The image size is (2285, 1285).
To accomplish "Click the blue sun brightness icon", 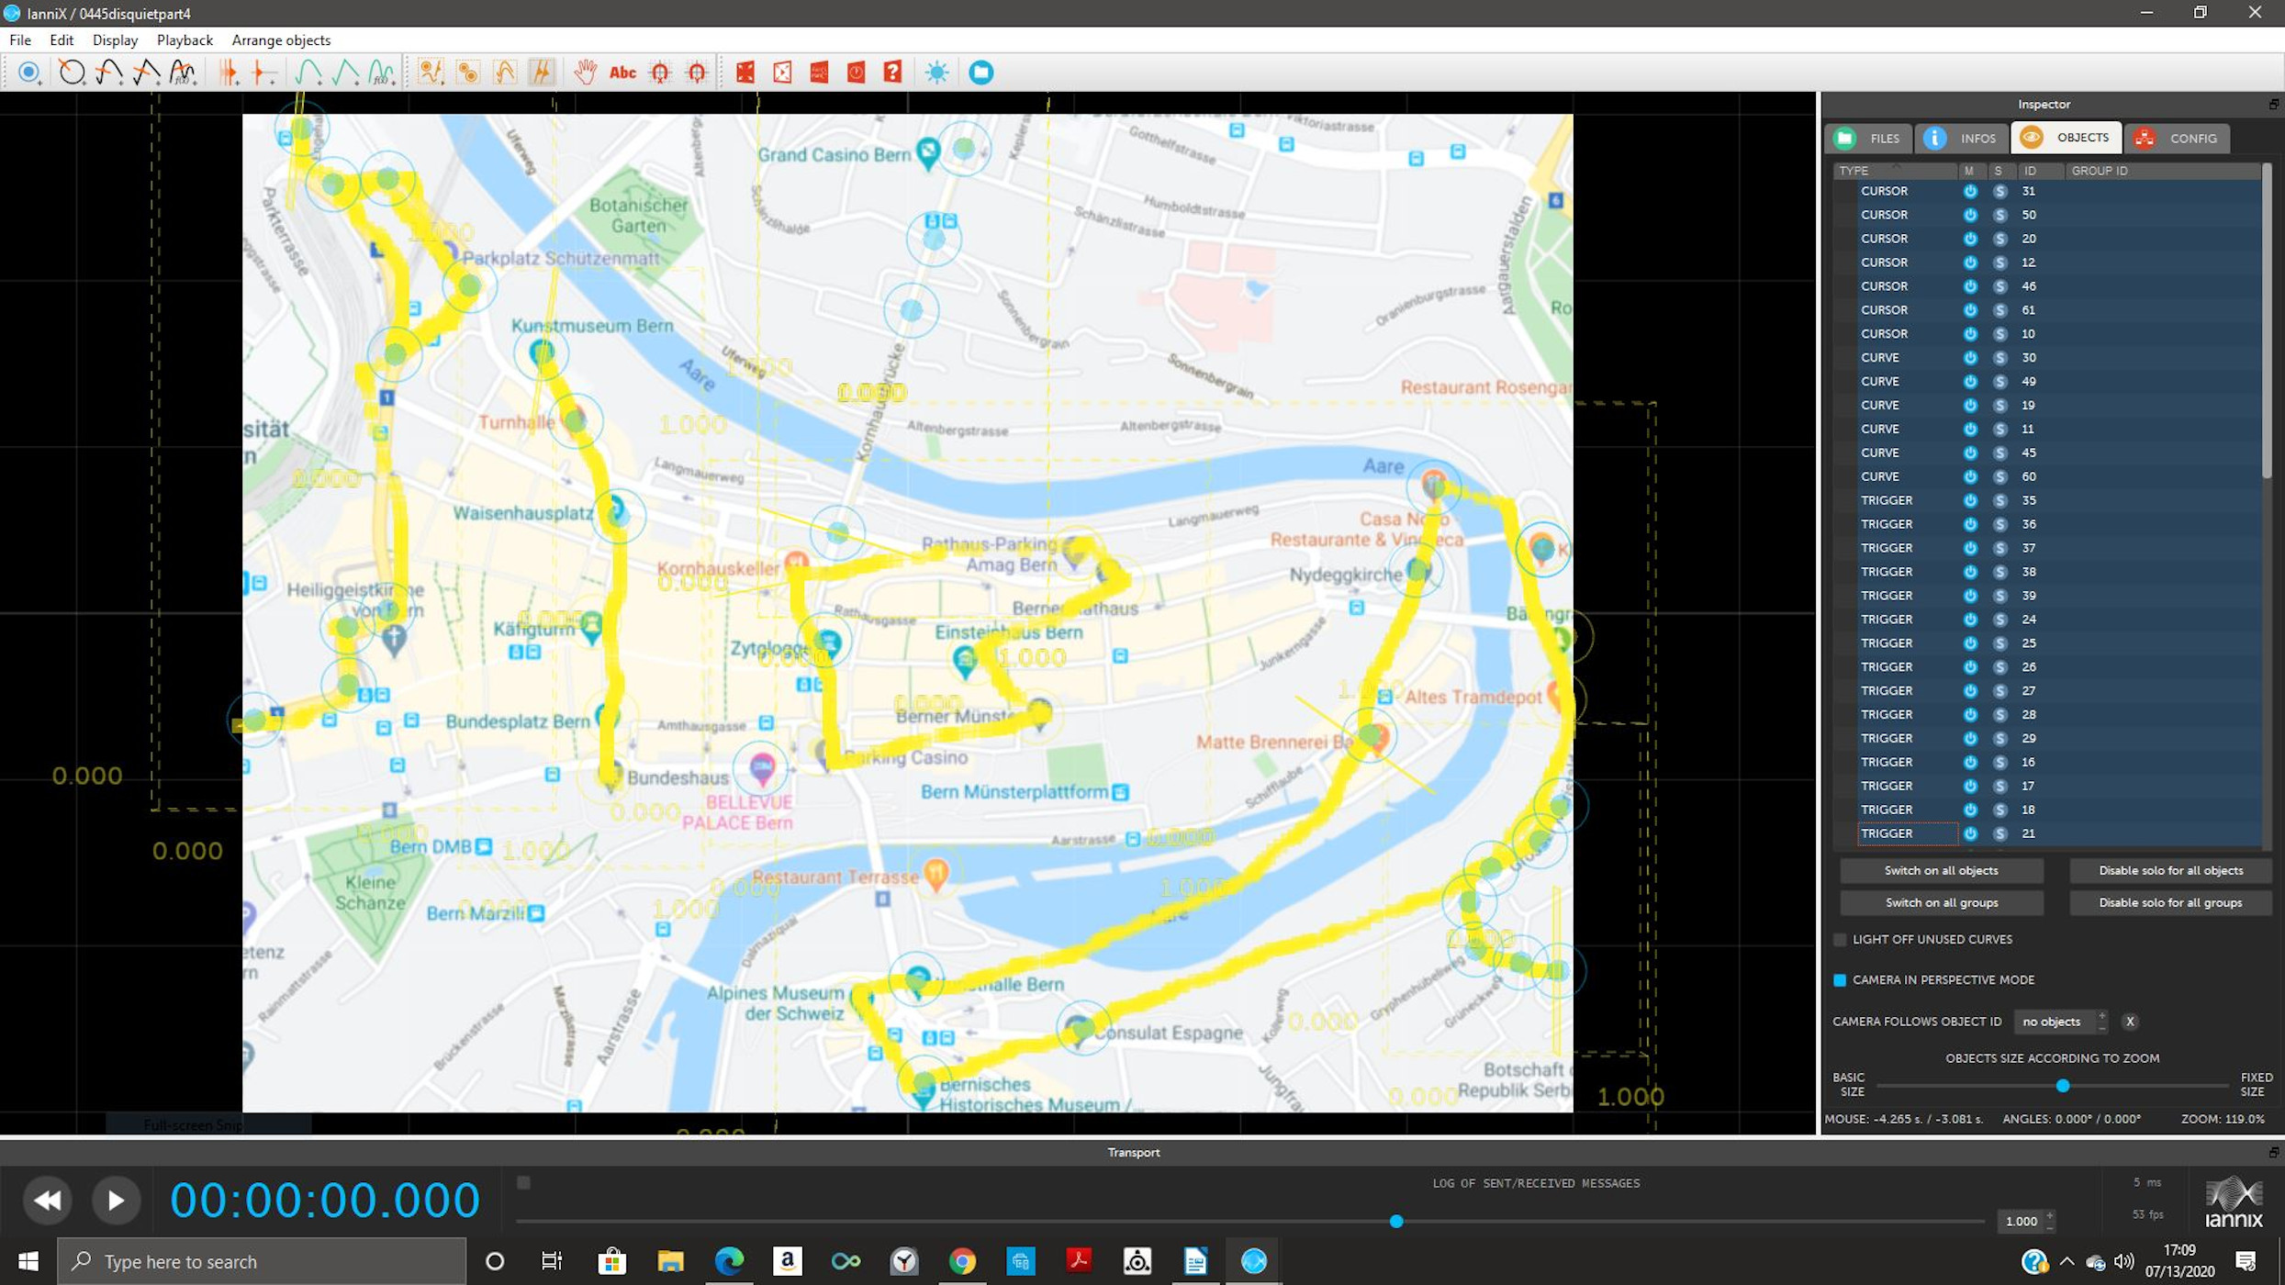I will (x=936, y=72).
